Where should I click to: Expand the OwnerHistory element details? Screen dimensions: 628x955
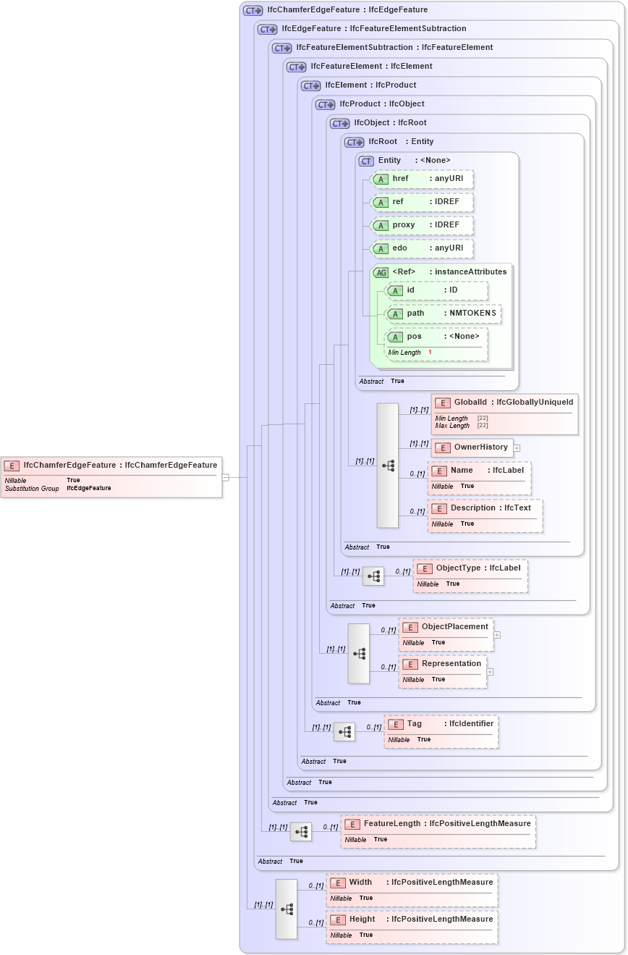(517, 448)
